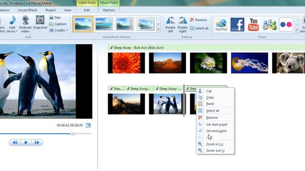Choose Set end point from the context menu

coord(215,131)
